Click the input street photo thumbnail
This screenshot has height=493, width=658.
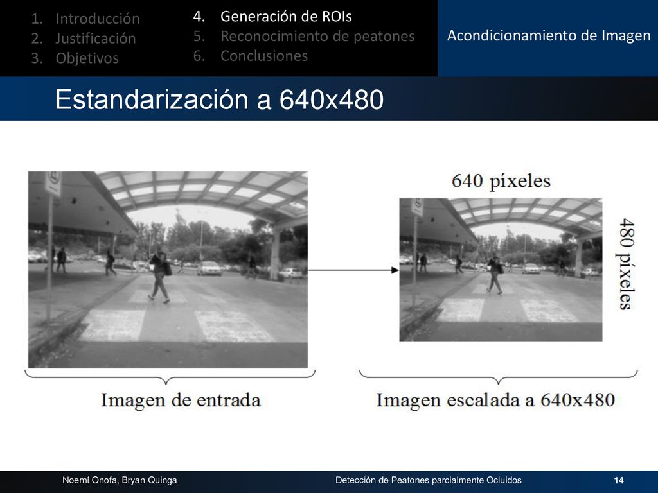tap(168, 269)
